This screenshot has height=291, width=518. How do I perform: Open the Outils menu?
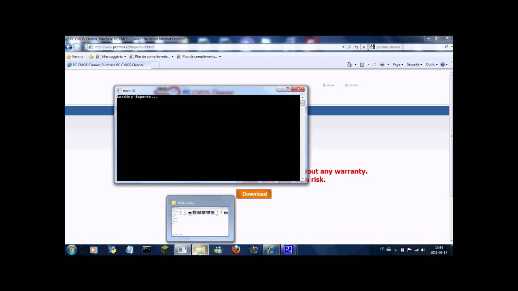coord(431,65)
